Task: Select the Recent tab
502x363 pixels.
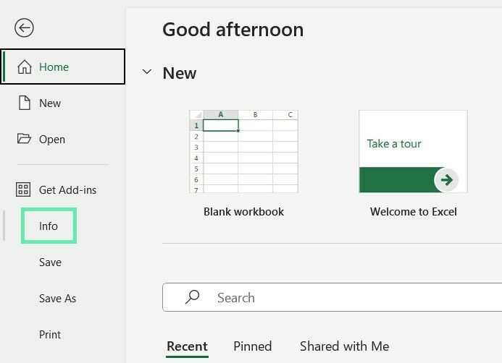Action: tap(188, 346)
